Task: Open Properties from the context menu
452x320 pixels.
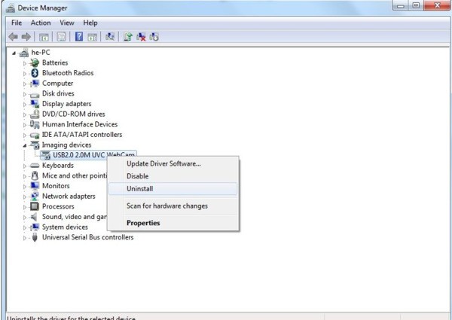Action: coord(143,223)
